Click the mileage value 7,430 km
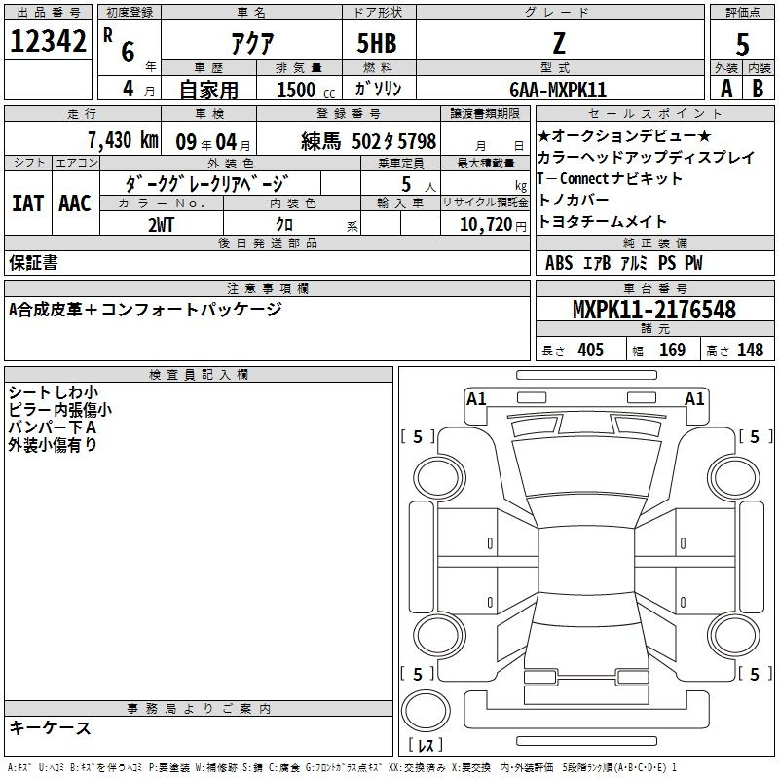Viewport: 779px width, 779px height. click(x=122, y=139)
